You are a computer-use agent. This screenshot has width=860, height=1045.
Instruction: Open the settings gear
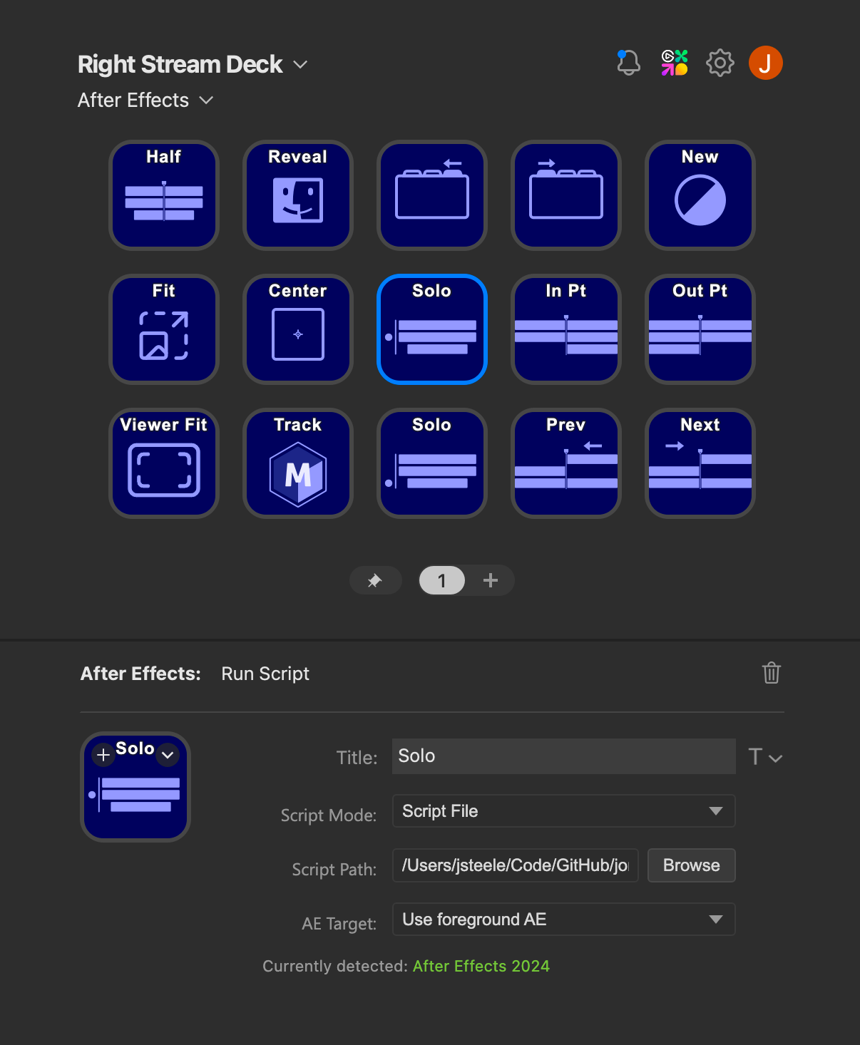point(720,63)
